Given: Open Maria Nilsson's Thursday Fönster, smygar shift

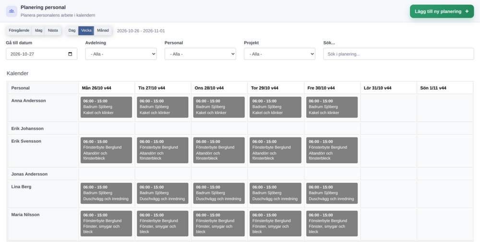Looking at the screenshot, I should tap(275, 224).
